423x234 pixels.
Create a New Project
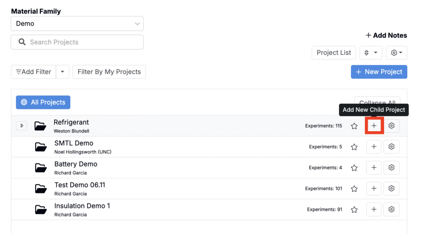[379, 72]
